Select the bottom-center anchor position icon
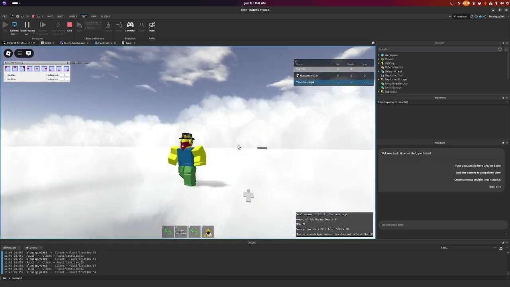The width and height of the screenshot is (510, 287). click(59, 69)
